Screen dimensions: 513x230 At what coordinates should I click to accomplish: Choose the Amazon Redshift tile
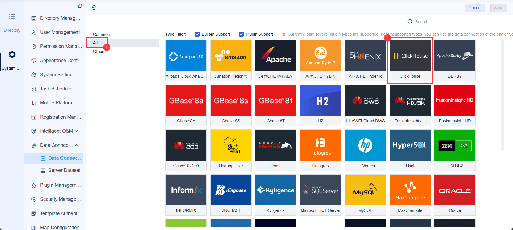231,61
